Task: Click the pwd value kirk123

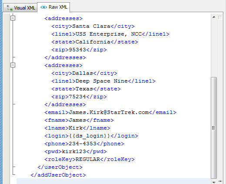Action: [x=74, y=151]
